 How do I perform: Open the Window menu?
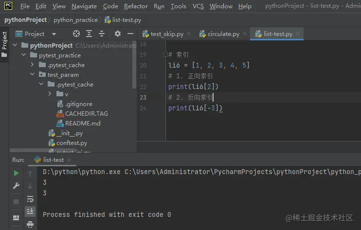(221, 6)
